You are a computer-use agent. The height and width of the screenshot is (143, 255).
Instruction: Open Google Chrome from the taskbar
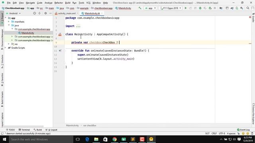point(114,139)
